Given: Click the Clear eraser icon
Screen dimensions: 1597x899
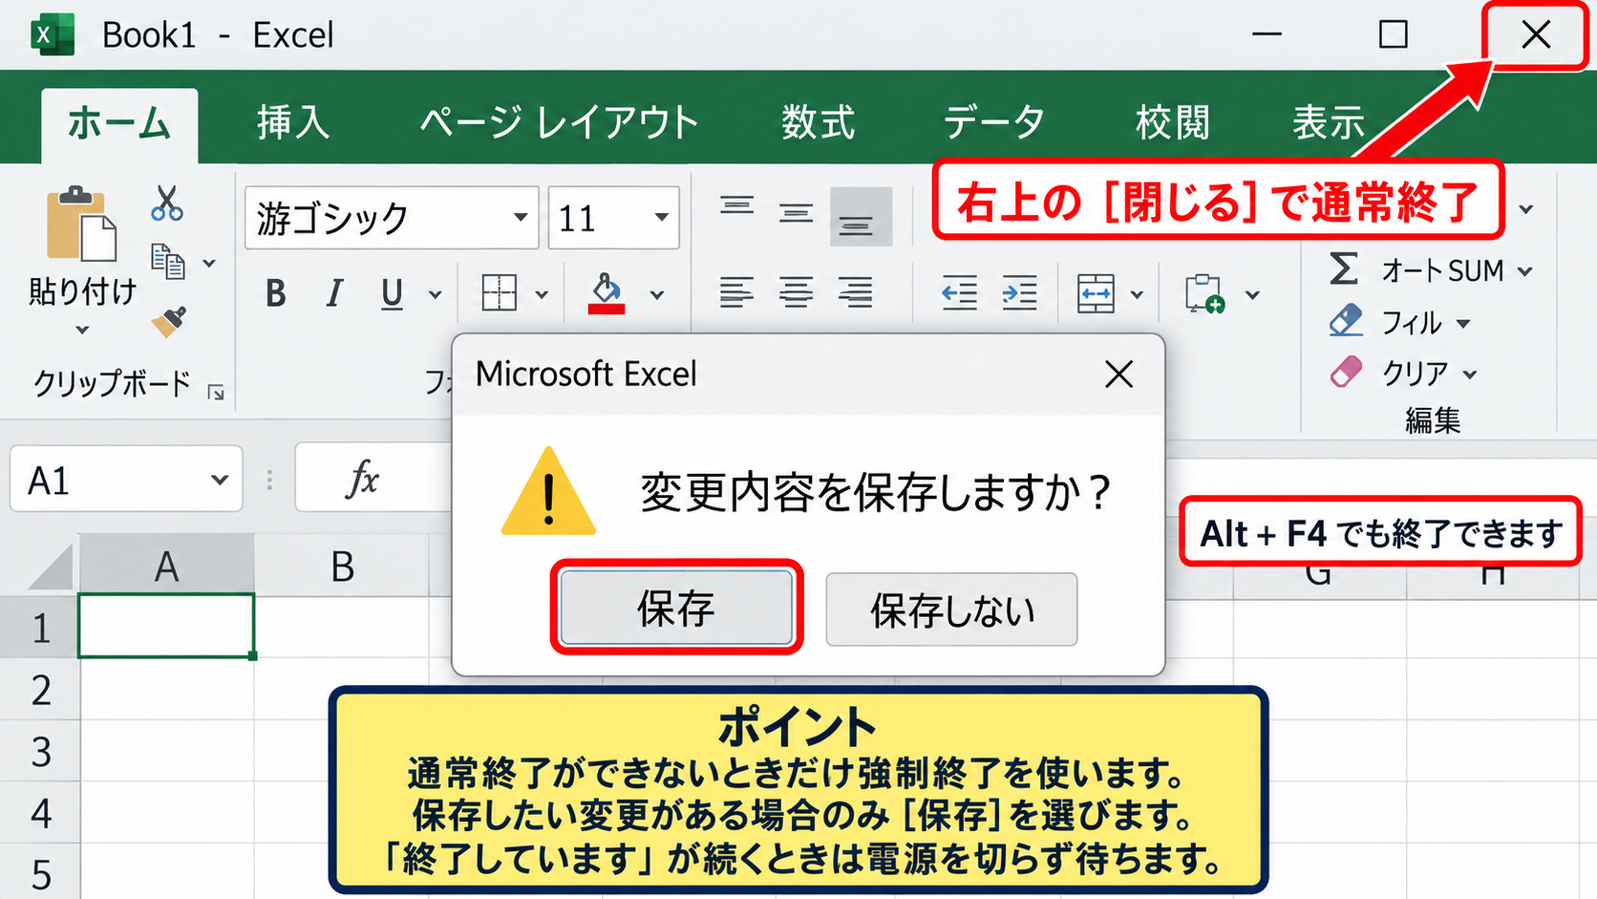Looking at the screenshot, I should (x=1346, y=372).
